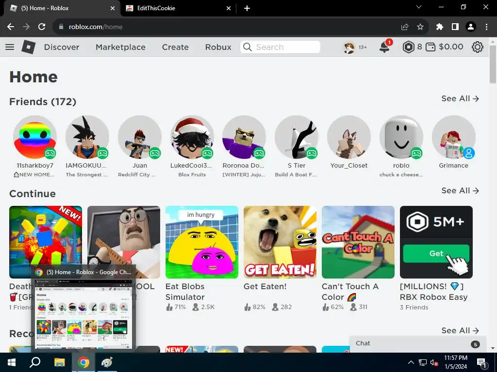Open friend 11sharkboy7 avatar
The image size is (497, 372).
coord(35,137)
